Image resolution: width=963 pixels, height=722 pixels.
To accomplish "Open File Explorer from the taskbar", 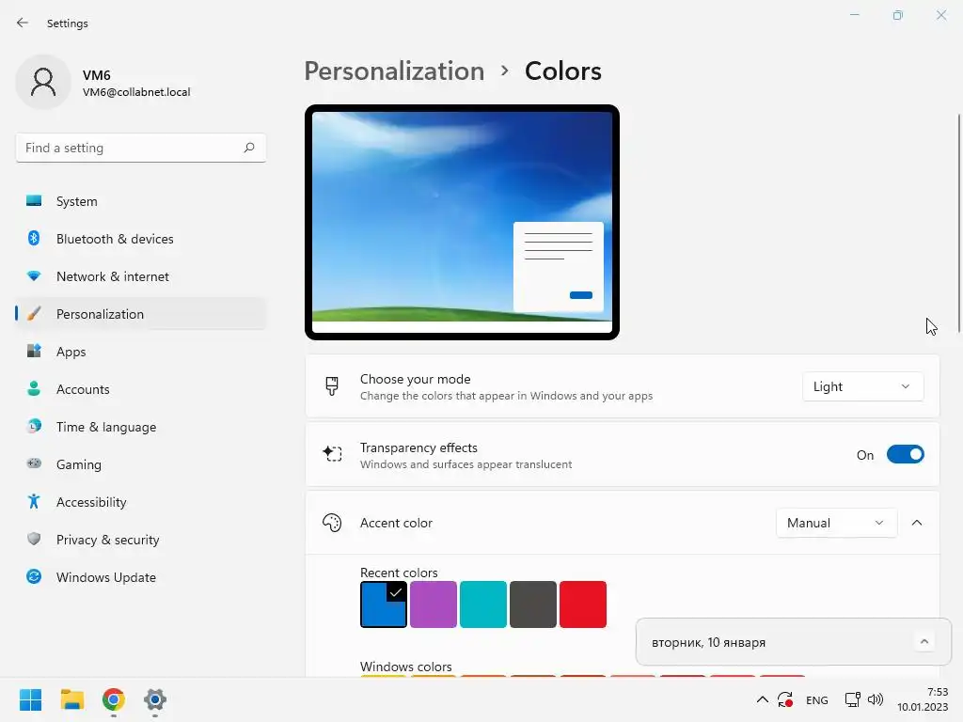I will point(71,699).
